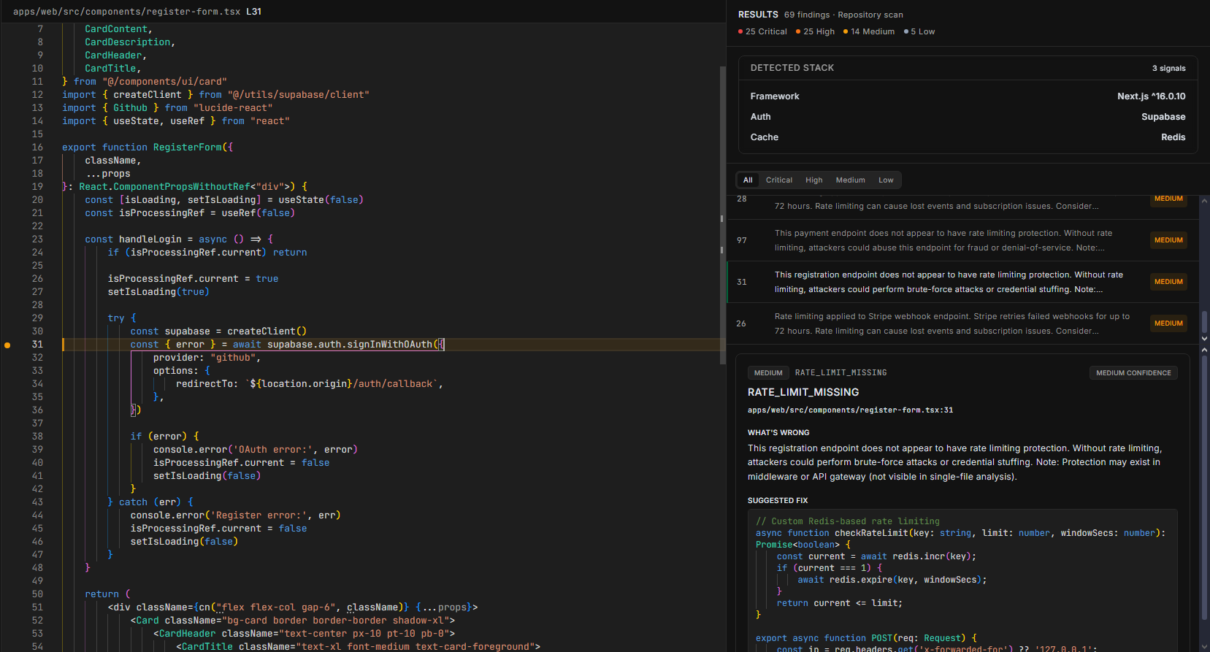Show only Low severity findings
Viewport: 1210px width, 652px height.
tap(886, 180)
